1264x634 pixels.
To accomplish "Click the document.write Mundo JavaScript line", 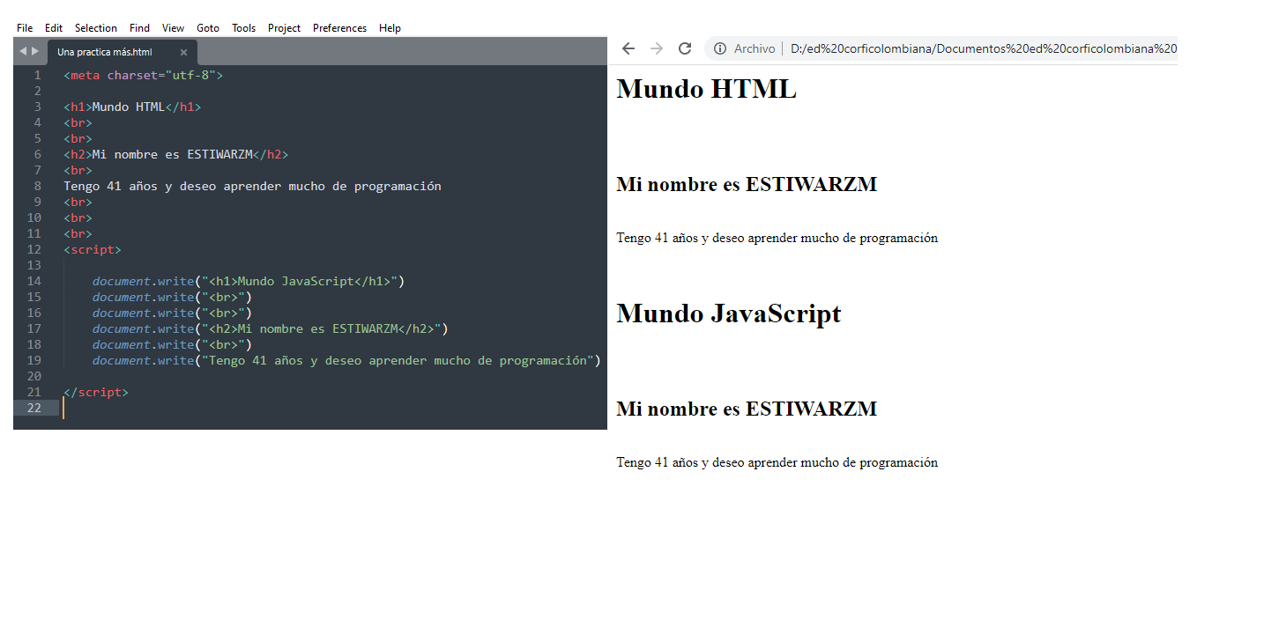I will 249,281.
